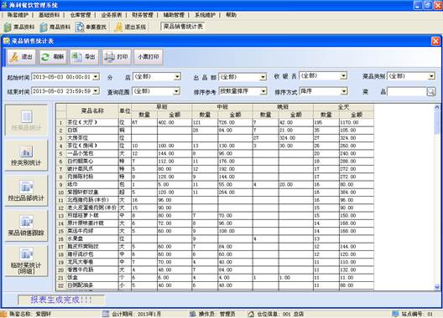The image size is (443, 318).
Task: Expand the 菜品类别 dropdown
Action: point(431,76)
